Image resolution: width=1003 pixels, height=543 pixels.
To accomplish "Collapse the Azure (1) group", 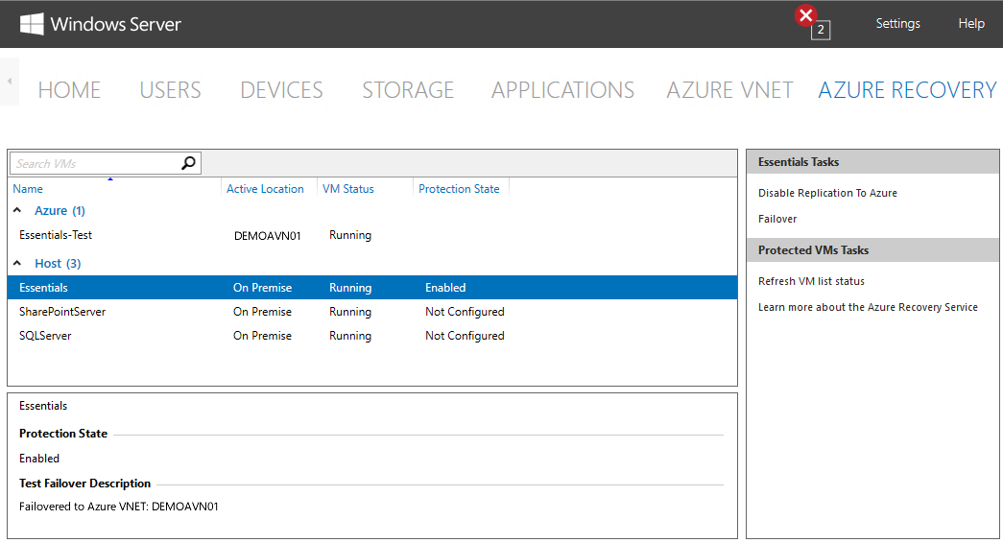I will click(x=17, y=210).
